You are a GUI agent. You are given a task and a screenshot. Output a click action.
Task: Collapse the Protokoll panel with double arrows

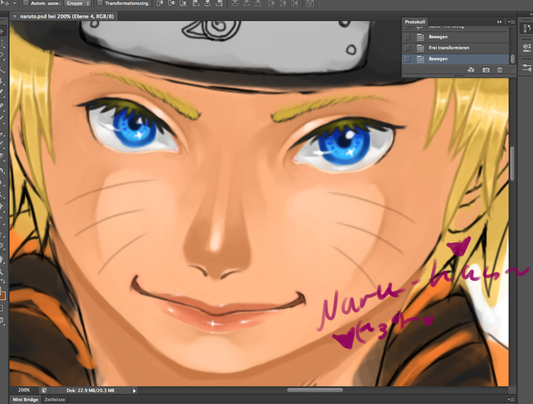[499, 22]
